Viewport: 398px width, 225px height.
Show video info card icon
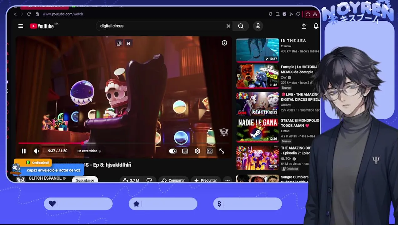pyautogui.click(x=224, y=43)
